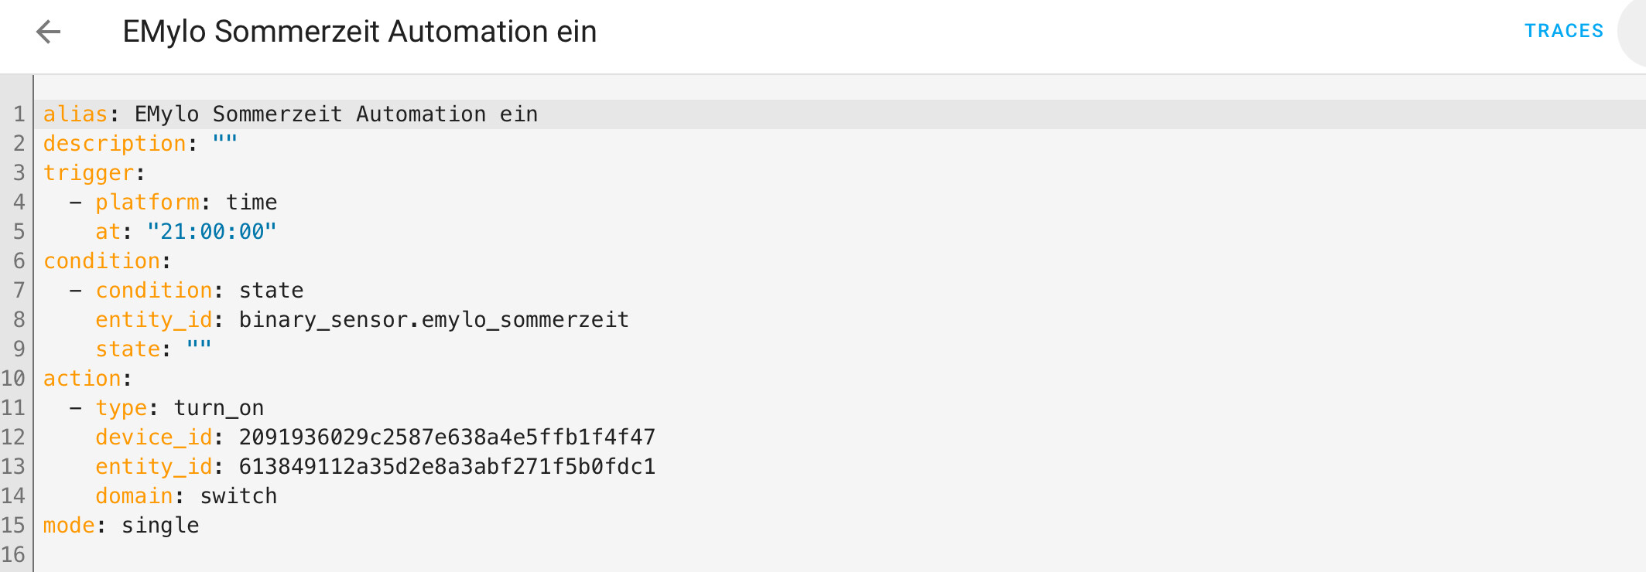Click line number 1 in the gutter

pos(19,114)
